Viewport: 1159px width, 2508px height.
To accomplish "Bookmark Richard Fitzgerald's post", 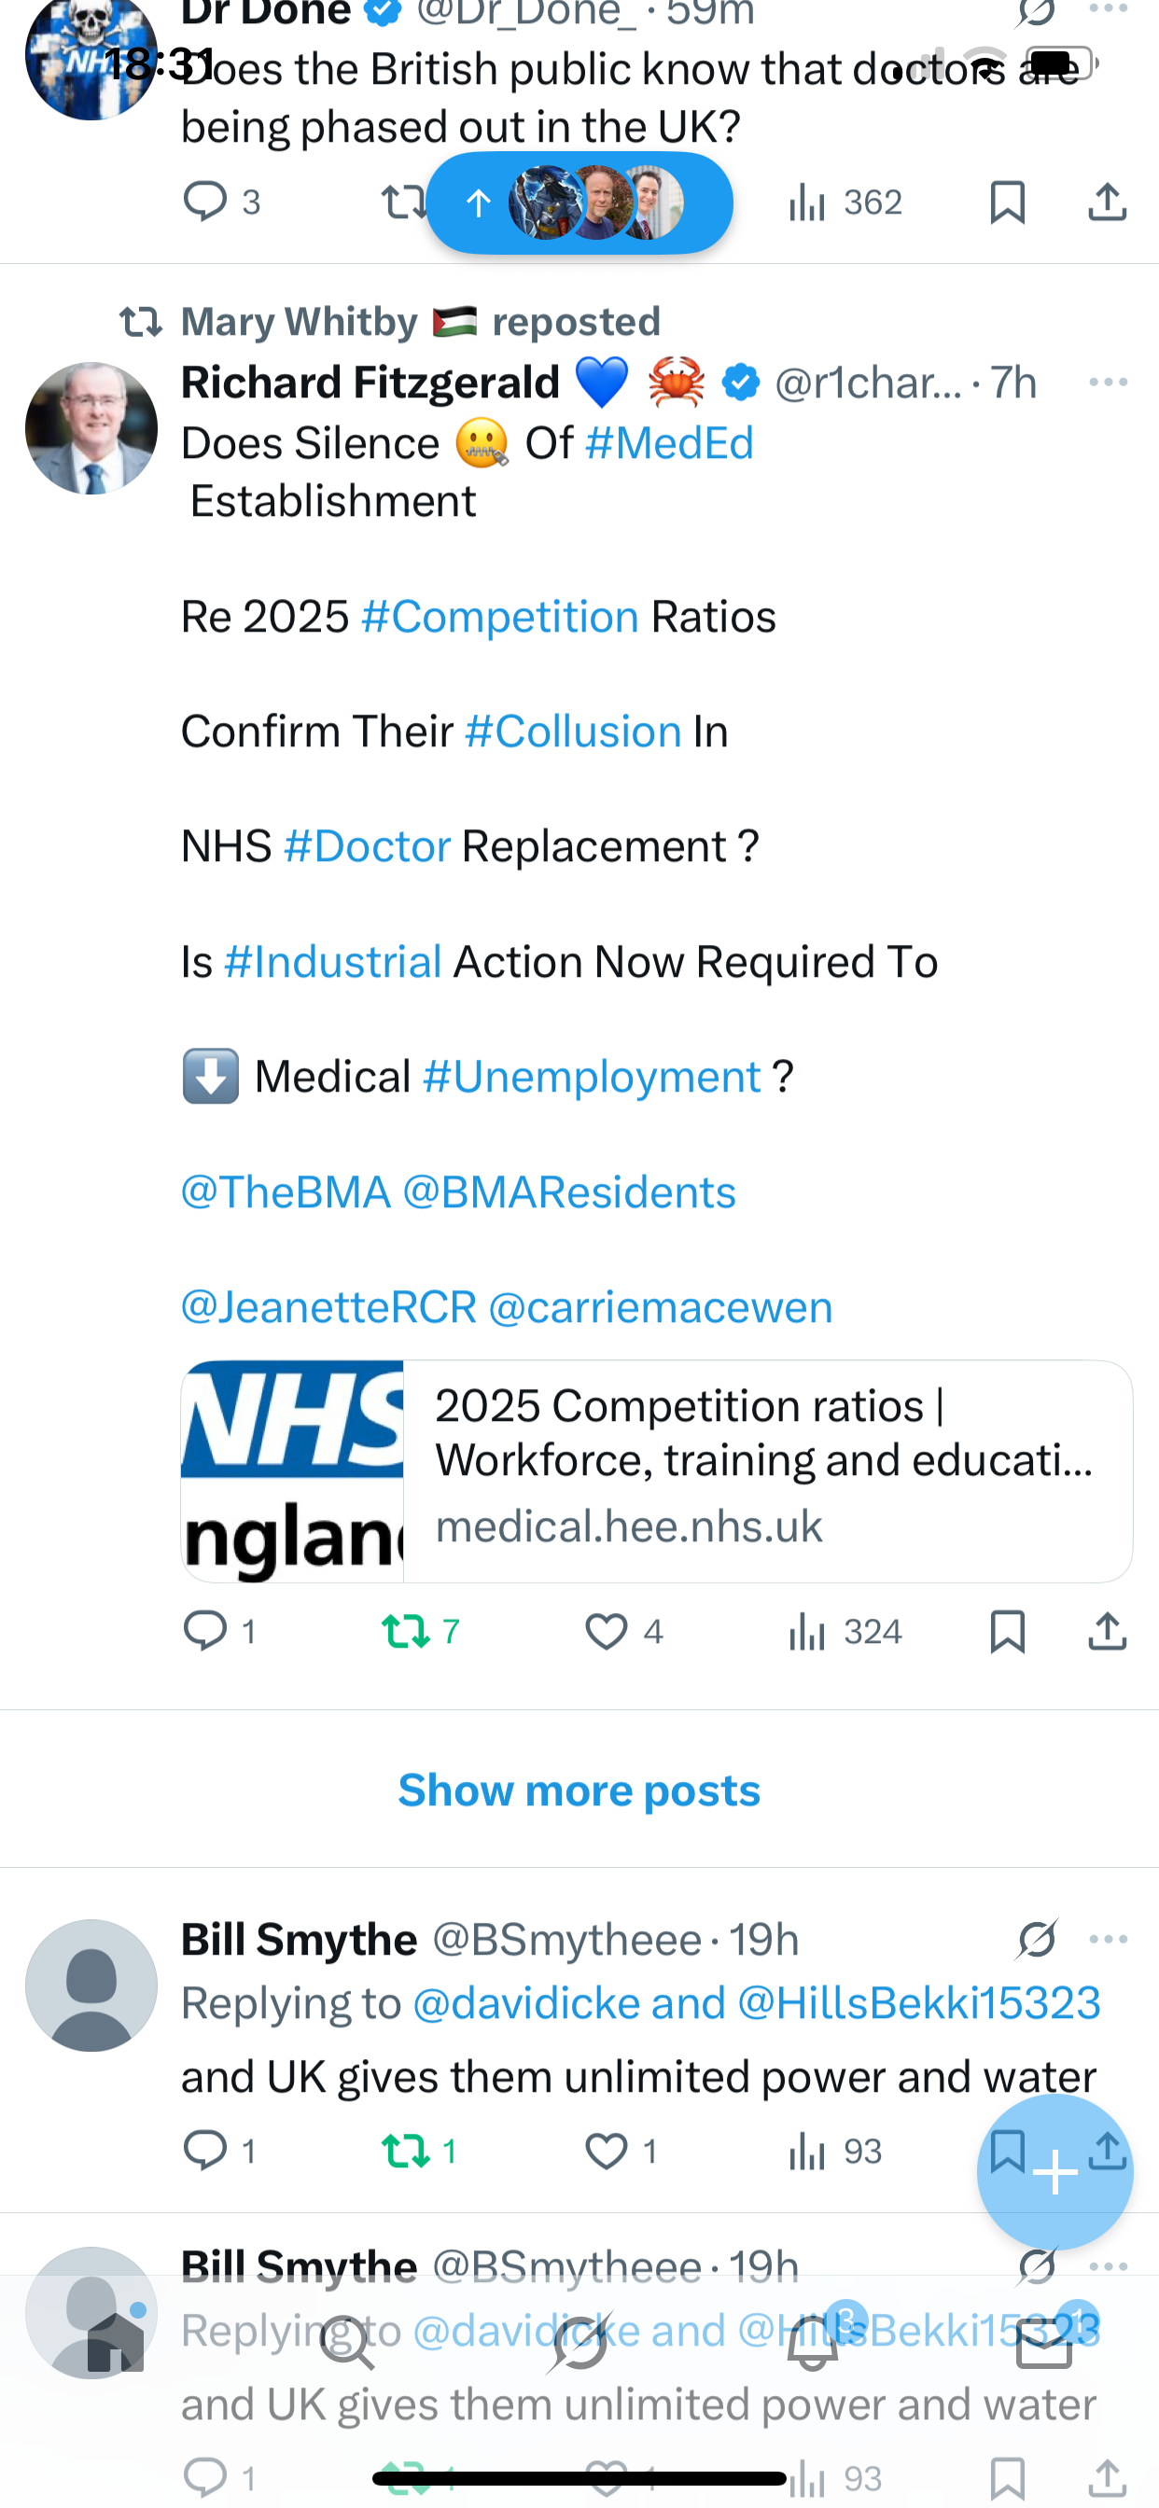I will coord(1007,1631).
